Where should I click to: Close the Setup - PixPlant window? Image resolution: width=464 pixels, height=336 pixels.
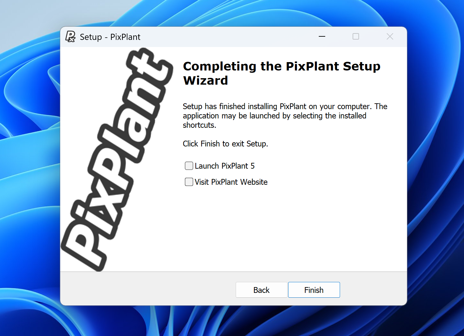pos(390,37)
